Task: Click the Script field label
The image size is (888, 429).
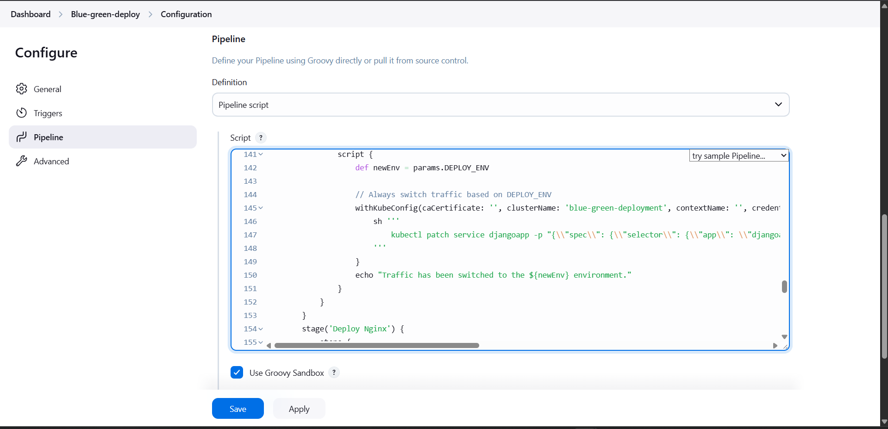Action: click(x=240, y=137)
